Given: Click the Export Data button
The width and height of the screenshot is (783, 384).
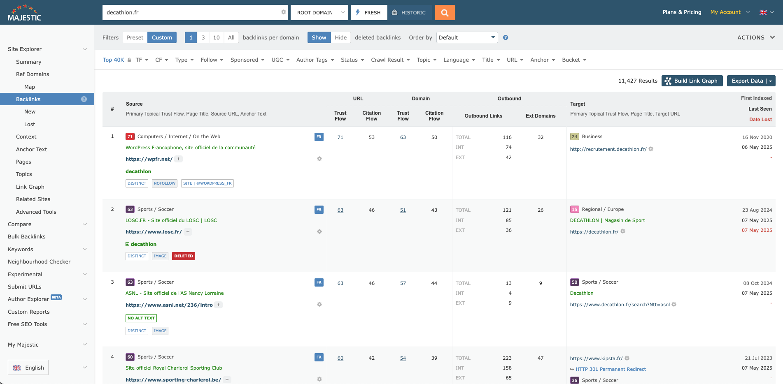Looking at the screenshot, I should coord(751,81).
